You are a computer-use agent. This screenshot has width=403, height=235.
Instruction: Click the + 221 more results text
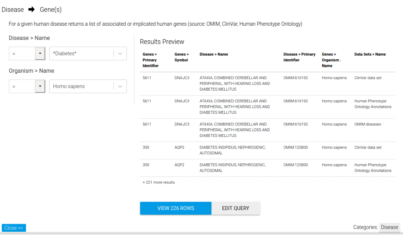coord(159,182)
